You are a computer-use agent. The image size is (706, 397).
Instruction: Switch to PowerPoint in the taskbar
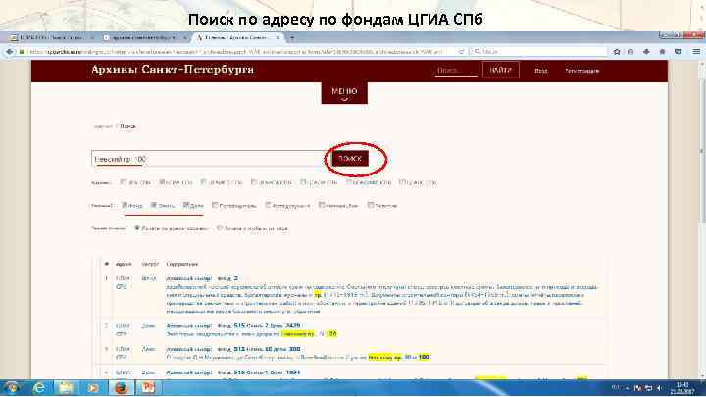click(148, 388)
